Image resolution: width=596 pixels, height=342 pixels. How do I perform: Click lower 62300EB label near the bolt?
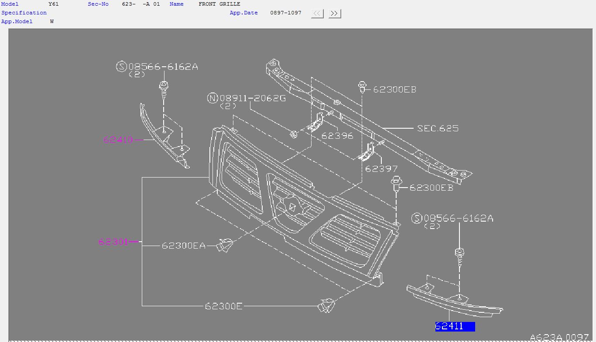coord(432,188)
